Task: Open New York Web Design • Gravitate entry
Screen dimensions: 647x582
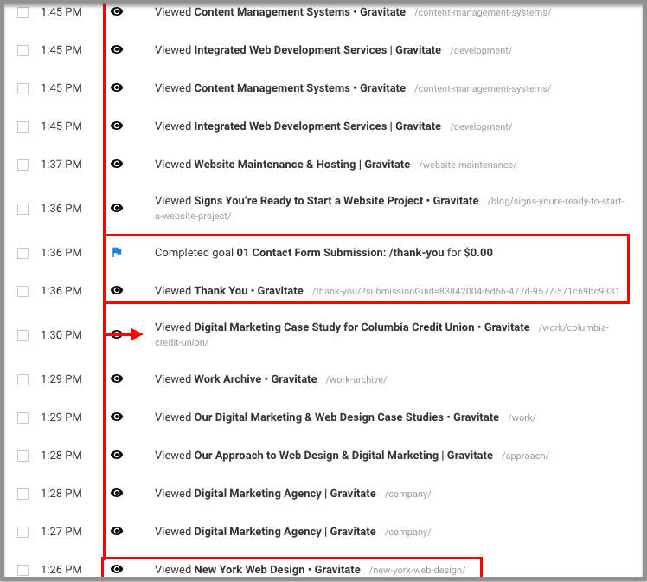Action: tap(278, 570)
